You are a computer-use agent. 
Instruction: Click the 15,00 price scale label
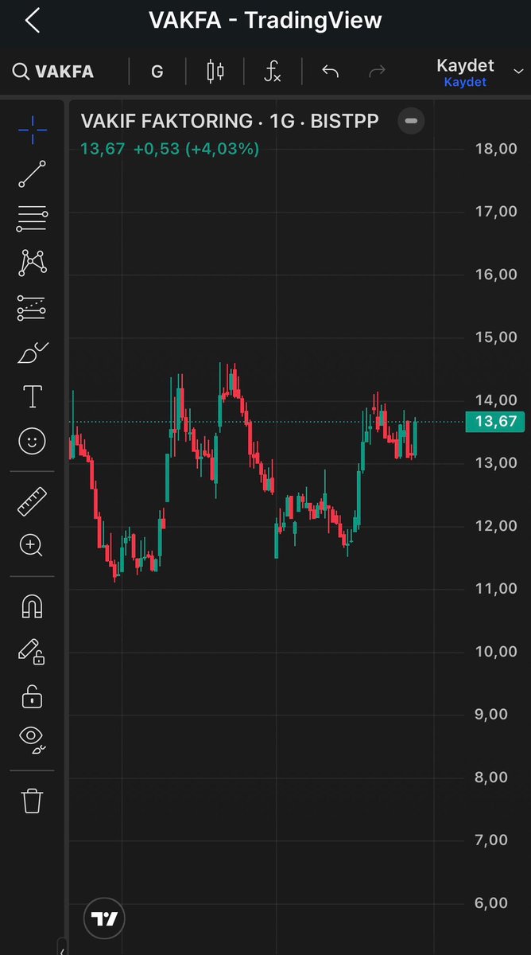pos(496,337)
